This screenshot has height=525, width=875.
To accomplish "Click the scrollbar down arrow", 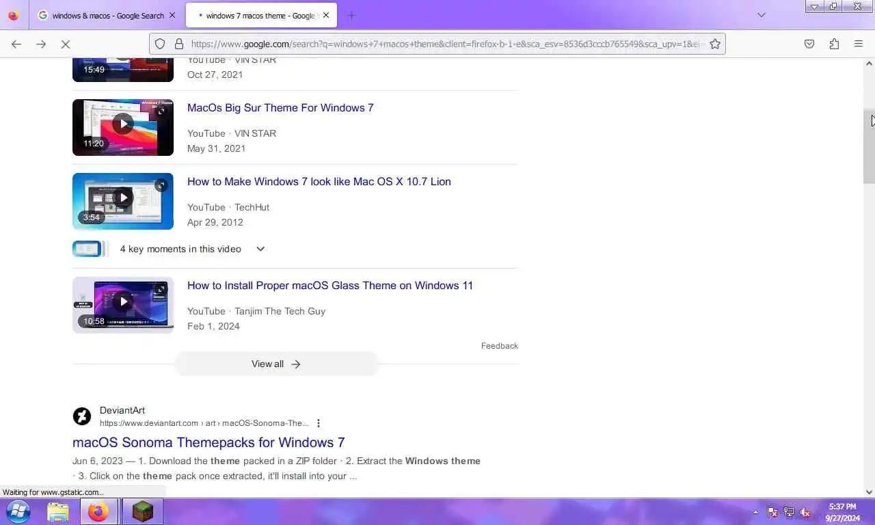I will click(869, 492).
